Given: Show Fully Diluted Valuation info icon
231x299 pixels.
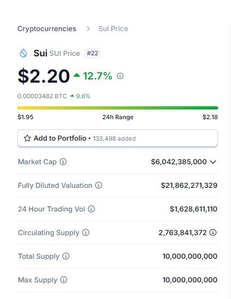Looking at the screenshot, I should tap(98, 185).
